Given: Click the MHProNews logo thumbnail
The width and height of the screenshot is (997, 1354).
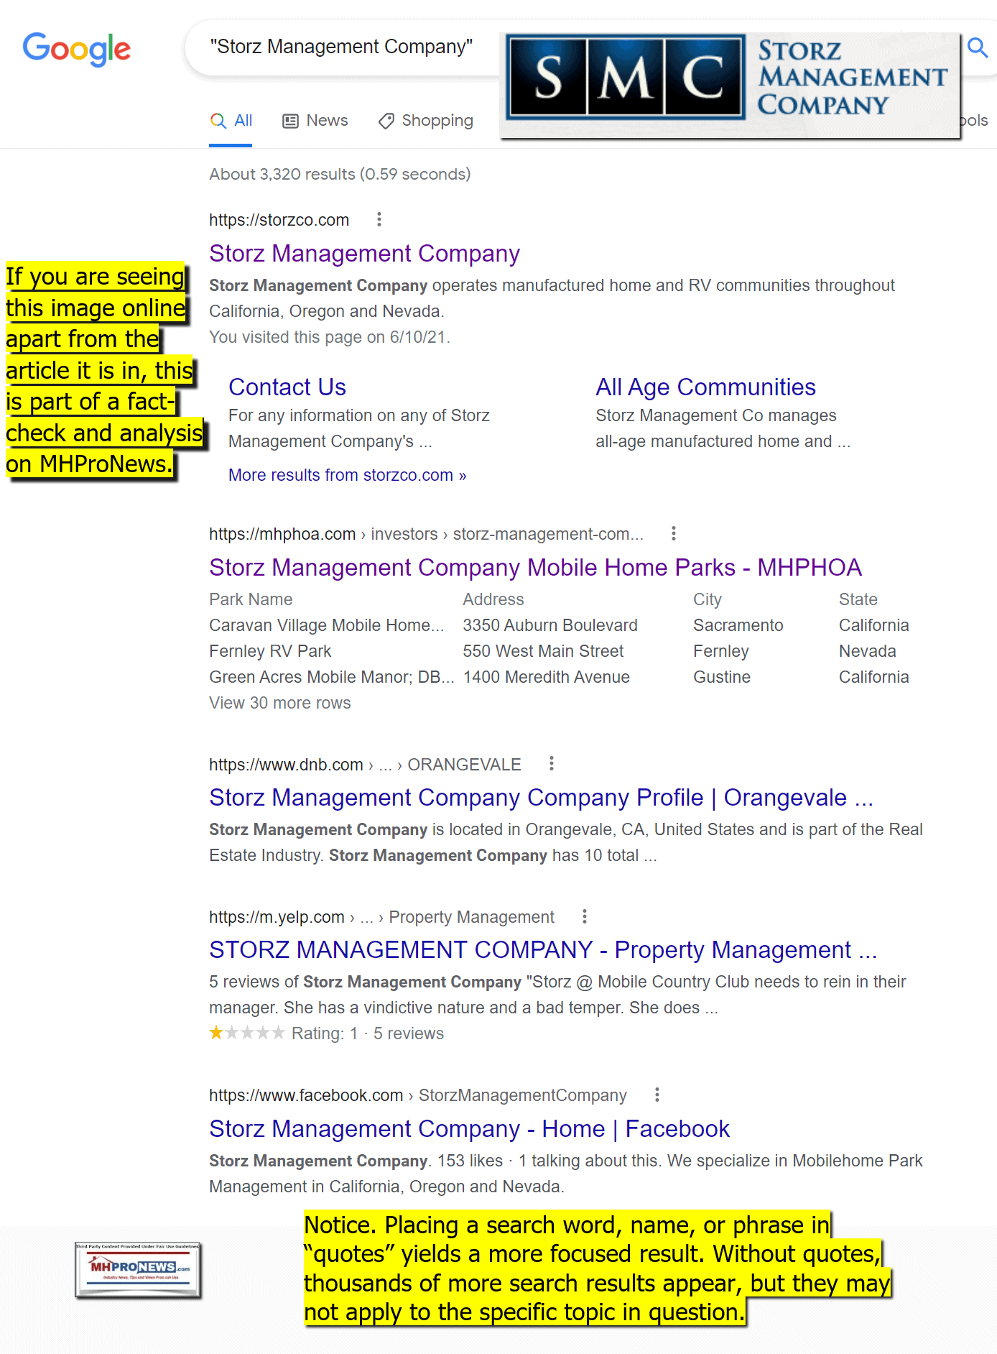Looking at the screenshot, I should (138, 1269).
